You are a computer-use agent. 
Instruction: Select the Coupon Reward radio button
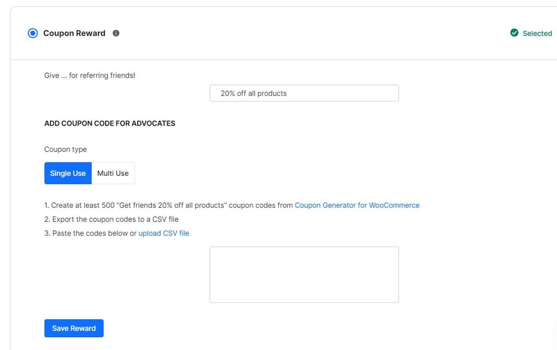pyautogui.click(x=33, y=33)
